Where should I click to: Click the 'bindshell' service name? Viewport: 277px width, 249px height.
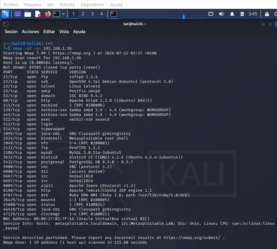(x=52, y=138)
